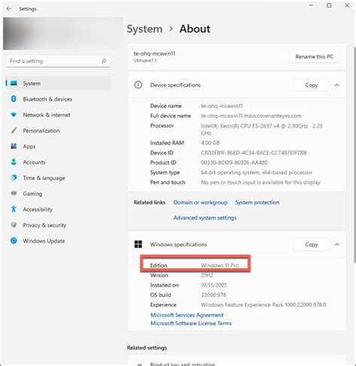Click the blurred user profile area
The image size is (356, 366).
(x=62, y=33)
